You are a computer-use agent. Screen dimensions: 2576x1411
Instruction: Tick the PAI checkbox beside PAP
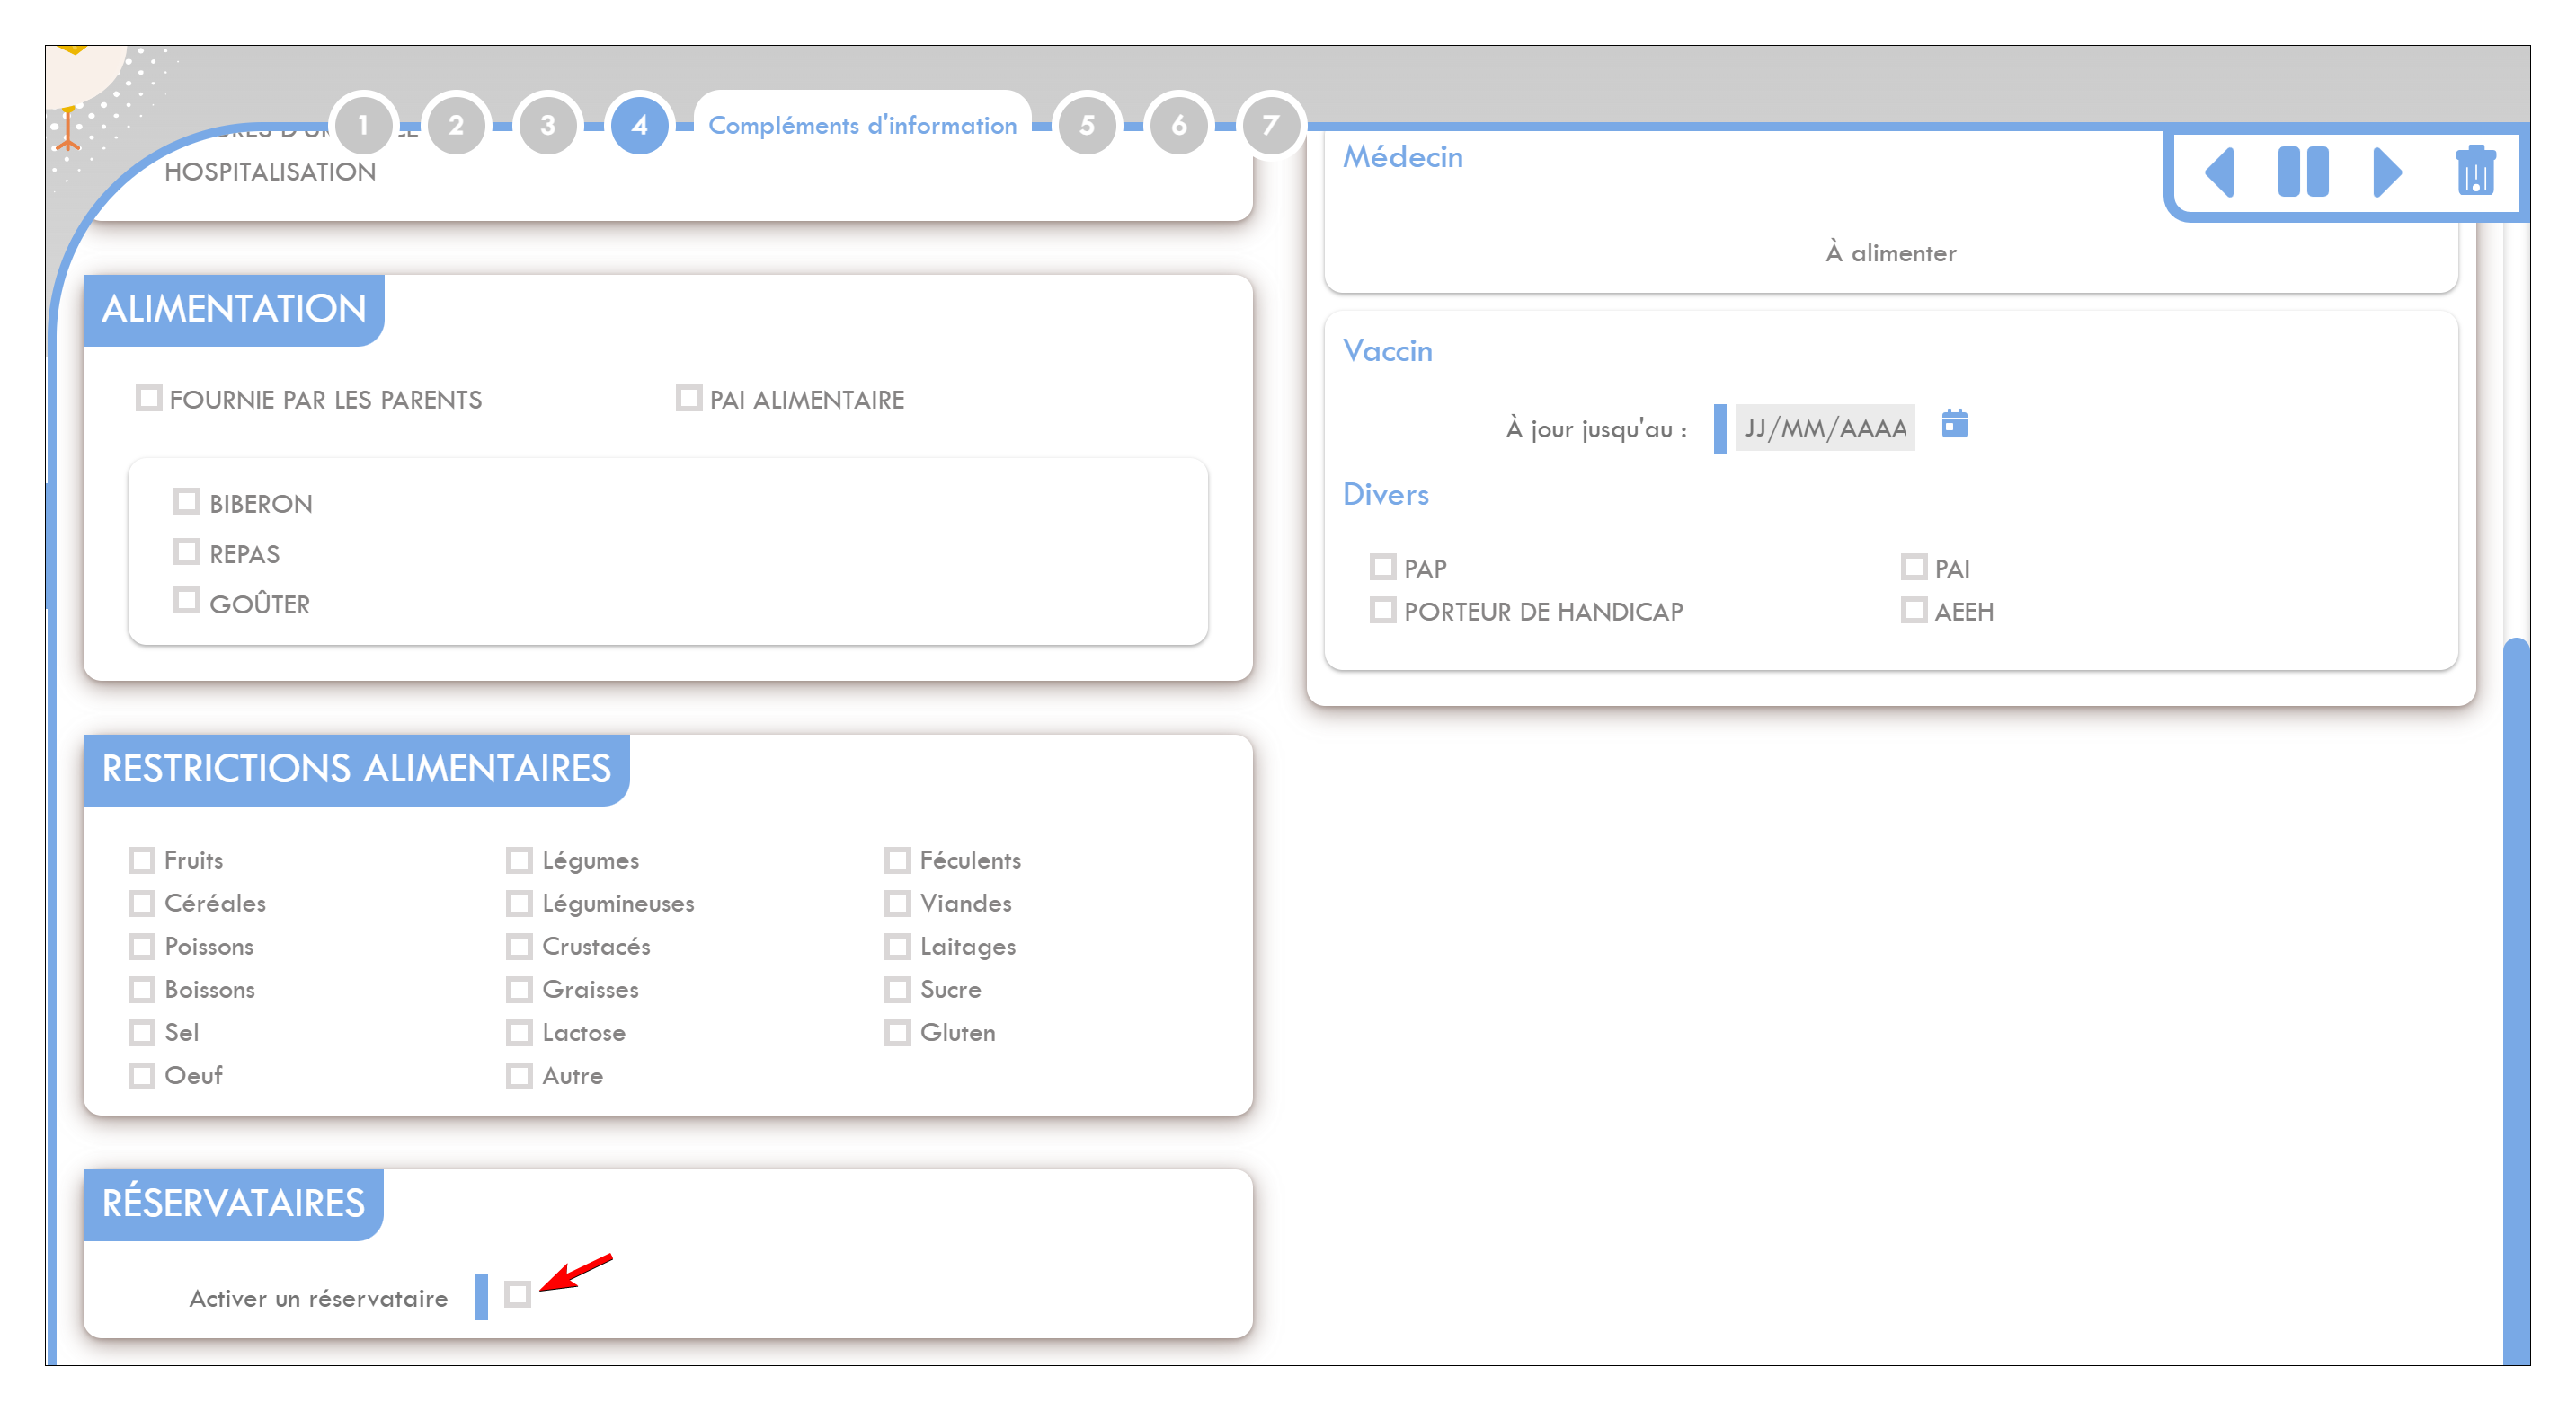pos(1914,567)
